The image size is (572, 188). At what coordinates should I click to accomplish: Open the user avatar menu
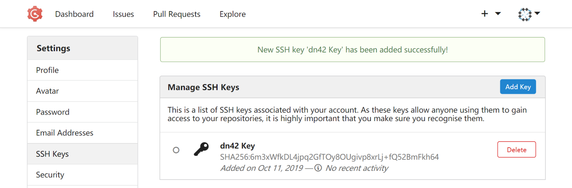tap(525, 14)
